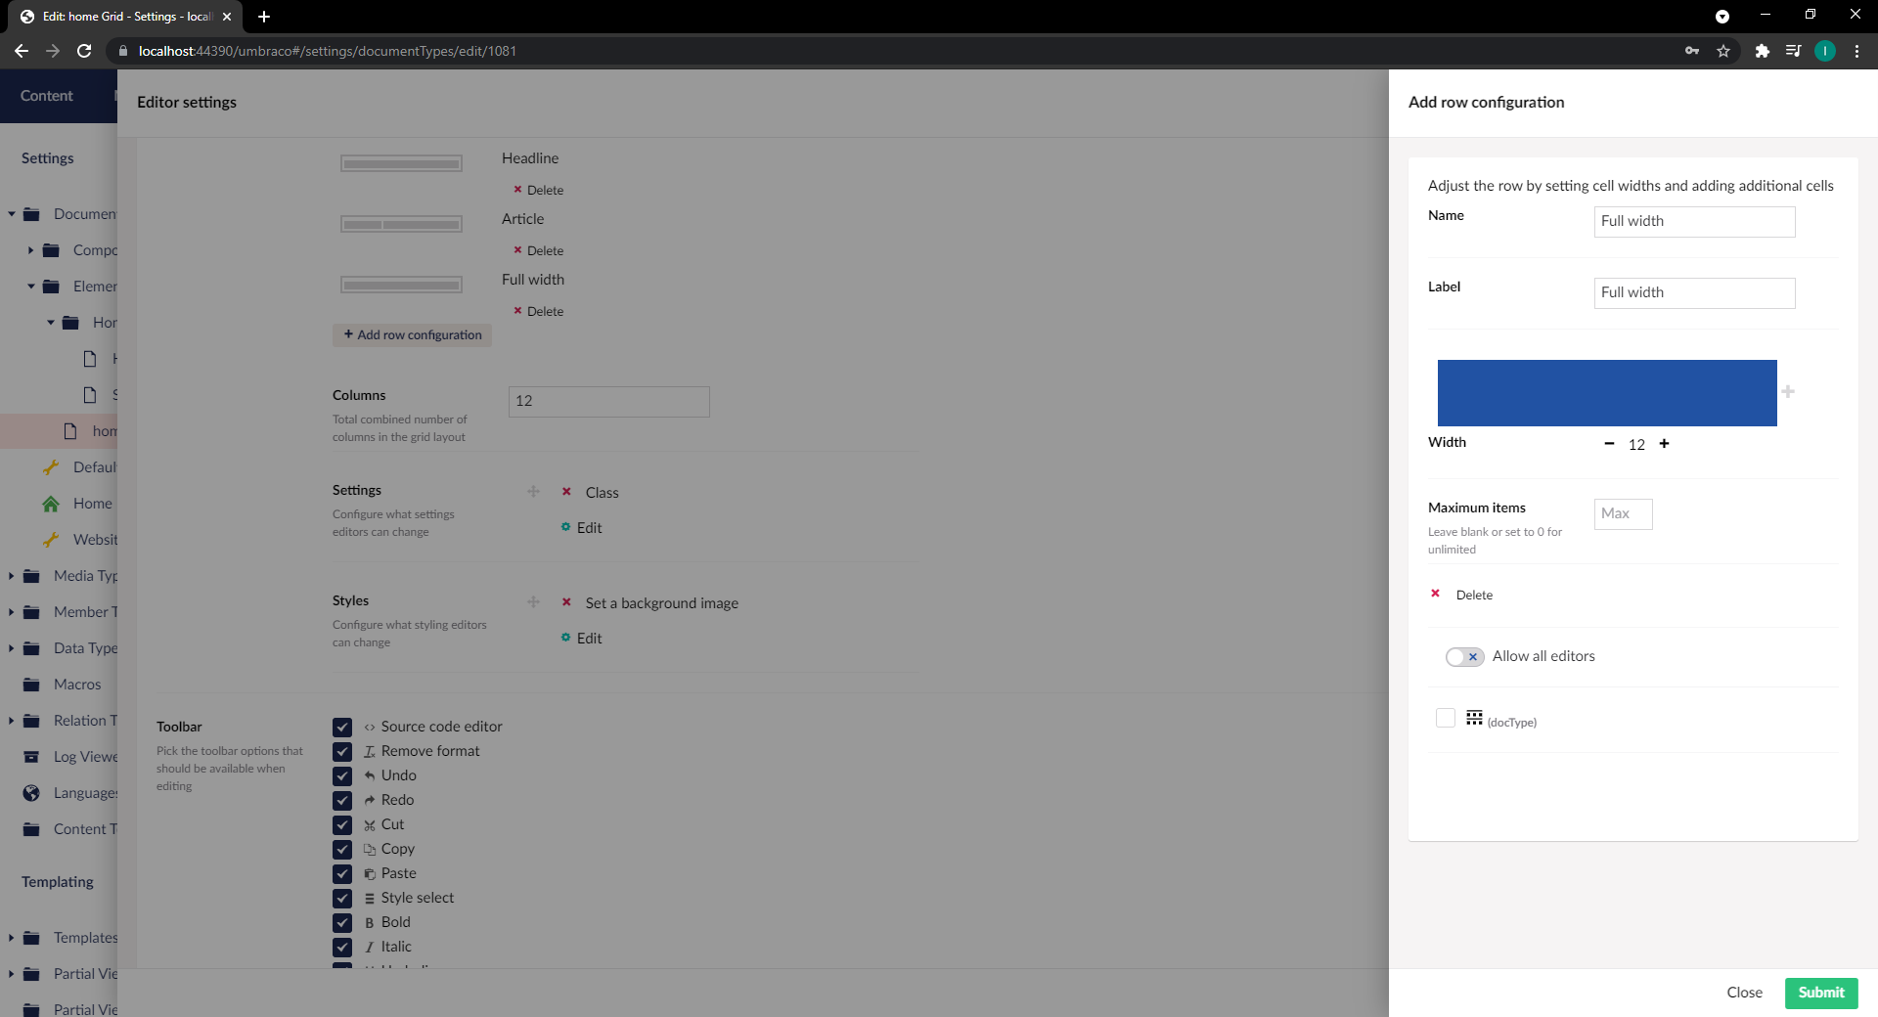Delete the Headline row configuration
Viewport: 1878px width, 1017px height.
point(538,190)
